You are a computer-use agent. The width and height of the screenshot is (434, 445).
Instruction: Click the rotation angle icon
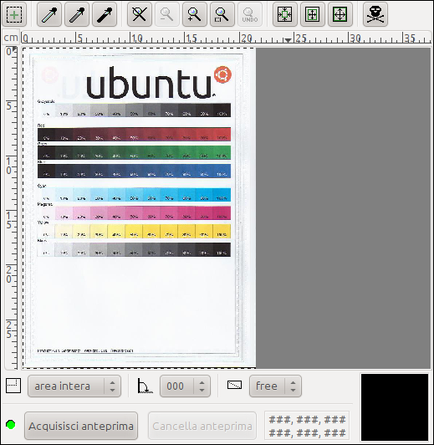(145, 386)
